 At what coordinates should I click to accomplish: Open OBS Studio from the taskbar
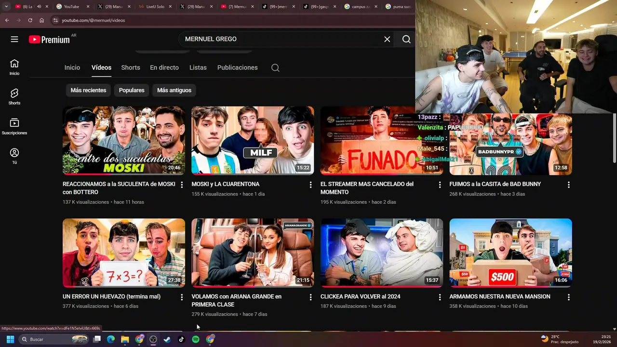(153, 339)
